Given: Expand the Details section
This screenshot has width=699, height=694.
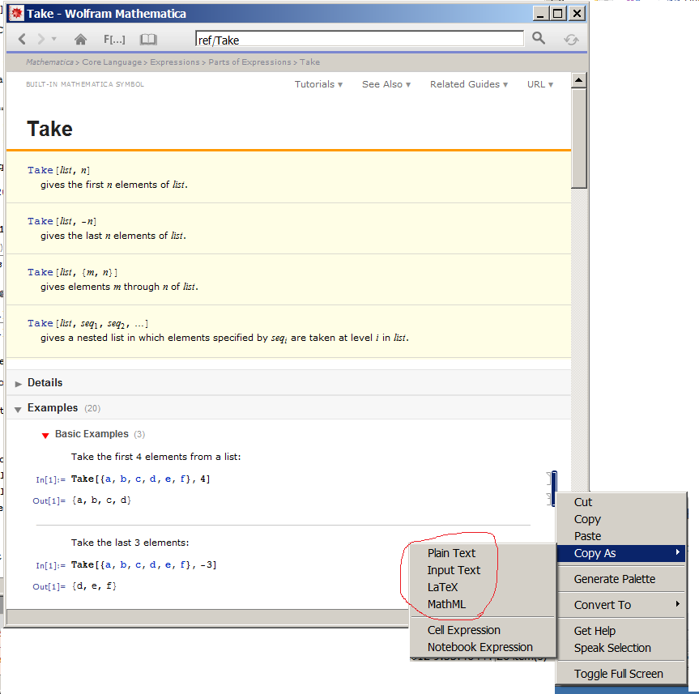Looking at the screenshot, I should pyautogui.click(x=19, y=383).
